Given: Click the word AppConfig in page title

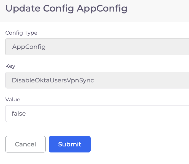Looking at the screenshot, I should coord(102,9).
